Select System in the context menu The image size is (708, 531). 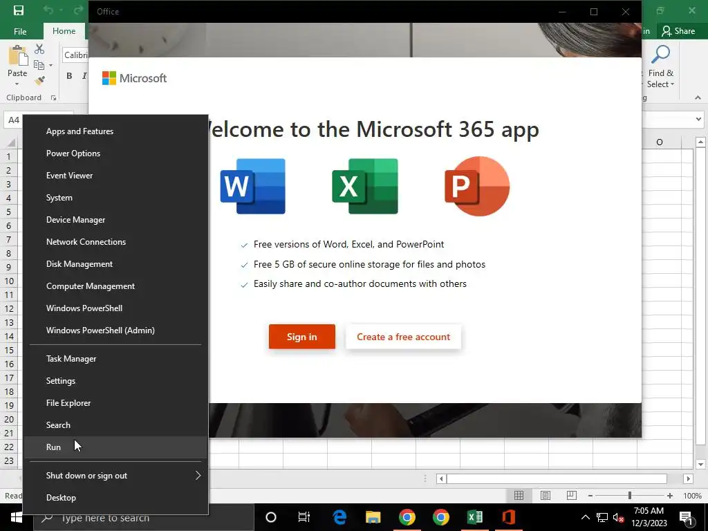[115, 198]
